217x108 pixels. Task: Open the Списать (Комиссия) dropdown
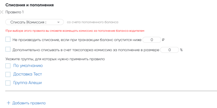tap(31, 22)
